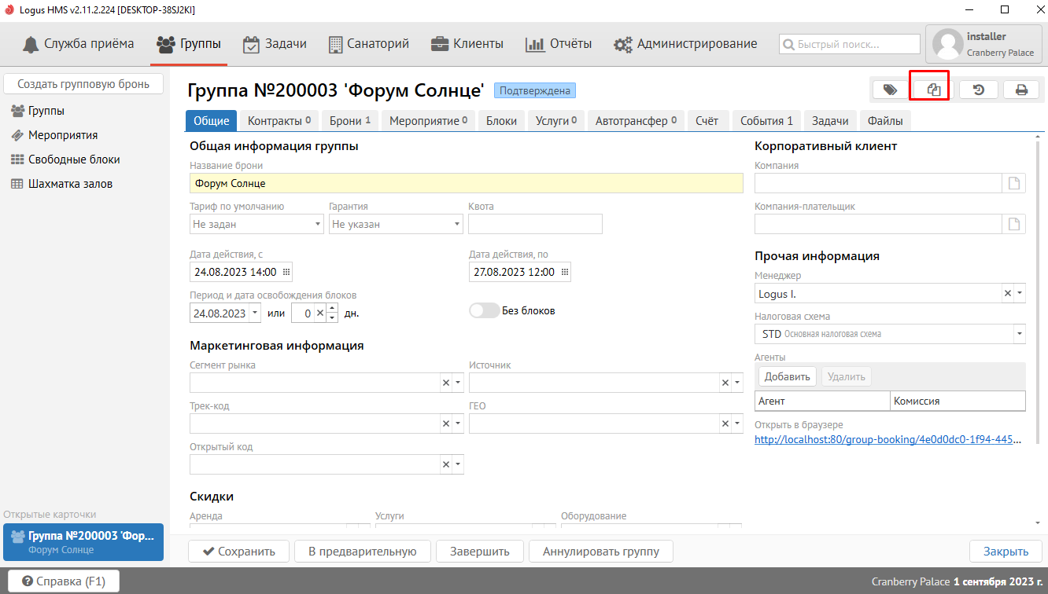This screenshot has width=1048, height=594.
Task: Click the copy group icon button
Action: tap(934, 90)
